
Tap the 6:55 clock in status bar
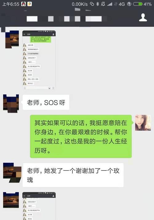[11, 4]
